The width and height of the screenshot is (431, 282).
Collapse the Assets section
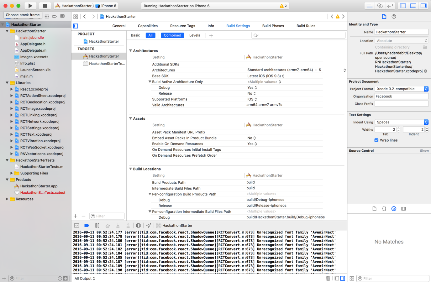pyautogui.click(x=131, y=118)
